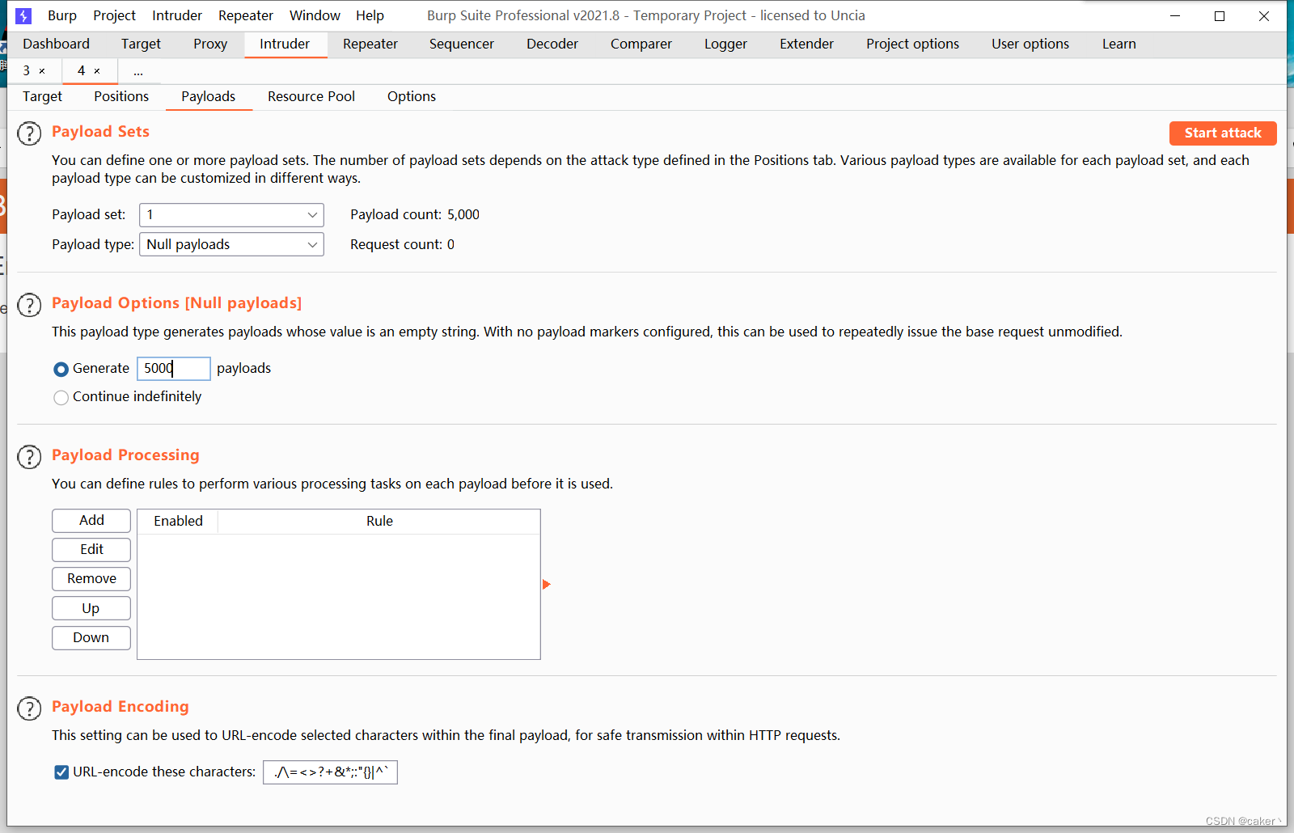Switch to the Decoder tab

[552, 44]
